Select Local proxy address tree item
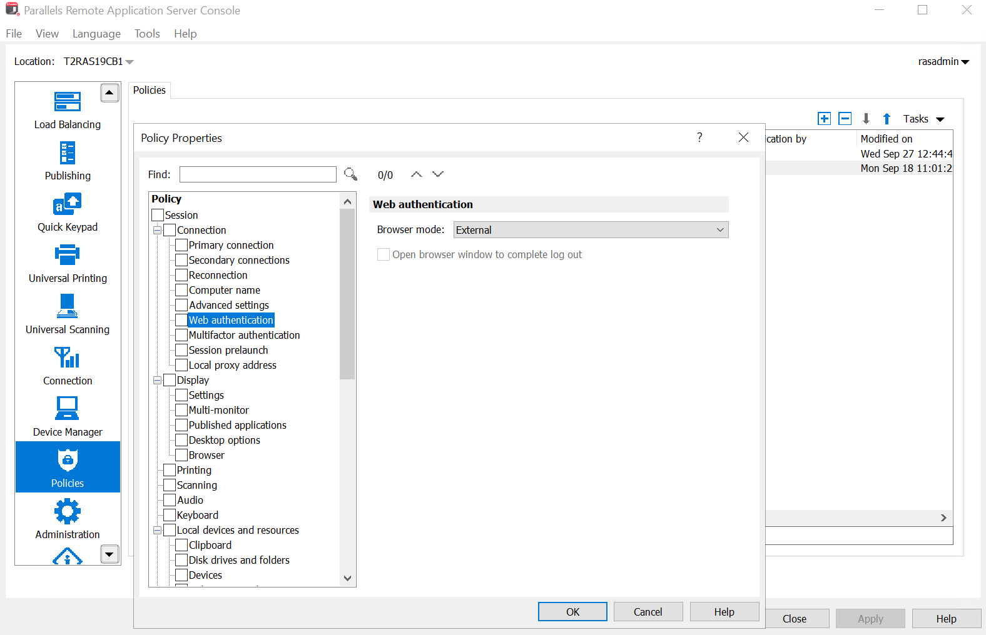 (233, 365)
